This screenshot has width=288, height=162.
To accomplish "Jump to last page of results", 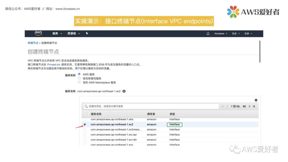I will tap(254, 106).
